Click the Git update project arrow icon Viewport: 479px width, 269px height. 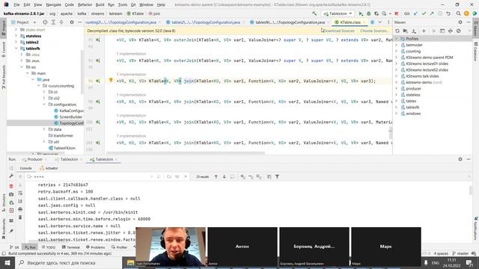416,13
